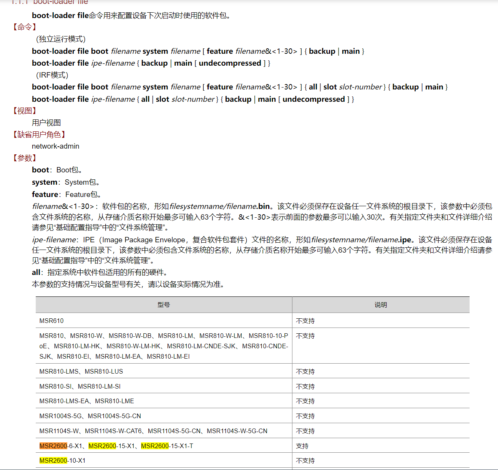Click the 'boot: Boot包。' parameter line

[58, 170]
